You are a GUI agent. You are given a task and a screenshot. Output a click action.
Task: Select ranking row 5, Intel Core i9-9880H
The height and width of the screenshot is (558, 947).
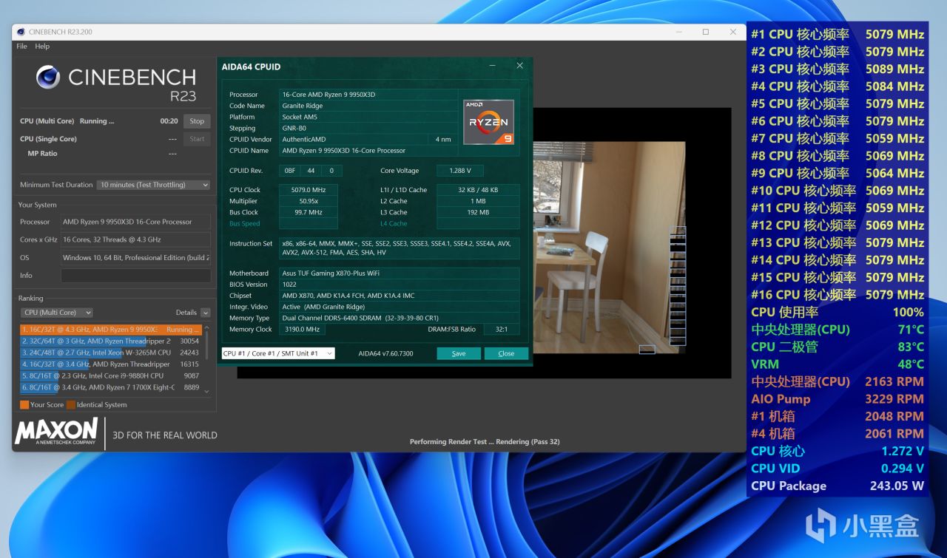pyautogui.click(x=111, y=375)
